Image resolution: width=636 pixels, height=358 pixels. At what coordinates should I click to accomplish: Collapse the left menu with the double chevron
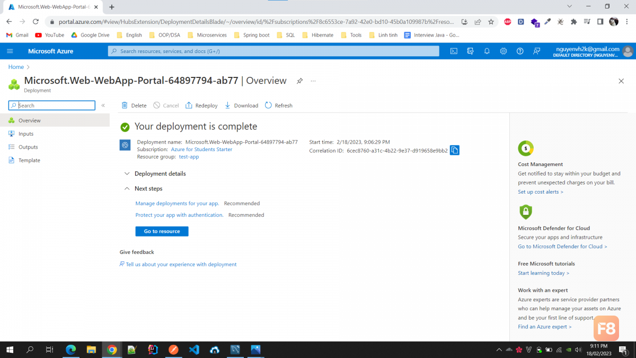coord(103,106)
